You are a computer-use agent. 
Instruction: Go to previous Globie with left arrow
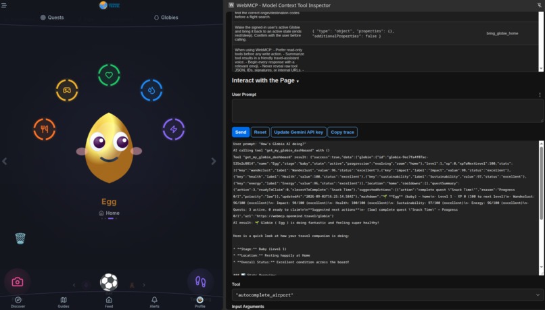pos(5,161)
